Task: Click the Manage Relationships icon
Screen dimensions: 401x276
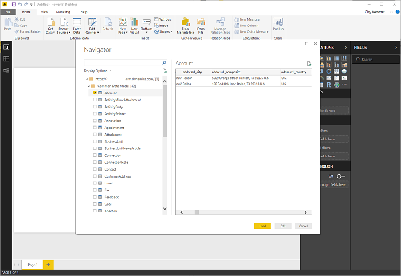Action: click(x=219, y=23)
